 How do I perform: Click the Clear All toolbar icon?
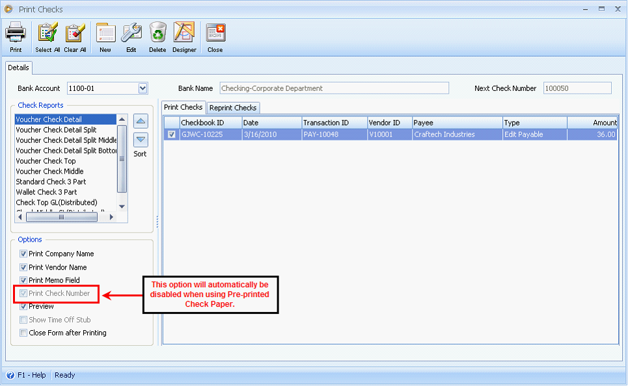pos(75,32)
